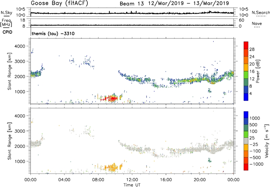Click the 'themis (tau) -3310' text
The height and width of the screenshot is (187, 270).
point(53,33)
